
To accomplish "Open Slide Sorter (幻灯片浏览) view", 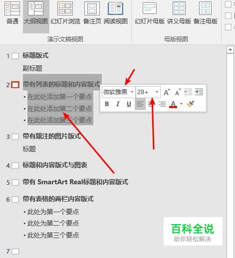I will pyautogui.click(x=65, y=13).
